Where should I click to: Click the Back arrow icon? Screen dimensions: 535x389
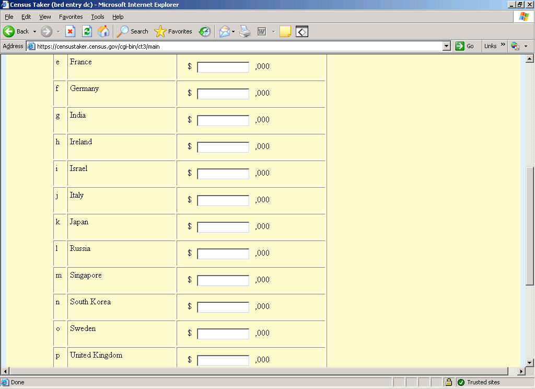(9, 31)
